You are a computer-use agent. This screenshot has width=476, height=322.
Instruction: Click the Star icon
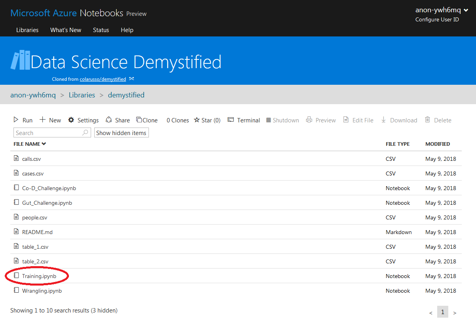tap(197, 120)
